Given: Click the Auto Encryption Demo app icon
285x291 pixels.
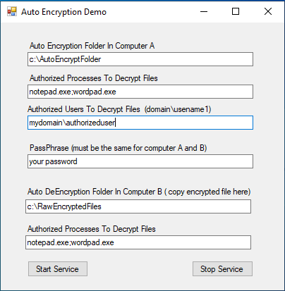Looking at the screenshot, I should coord(11,11).
